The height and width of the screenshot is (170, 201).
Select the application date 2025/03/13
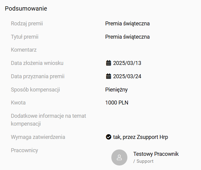[x=127, y=63]
